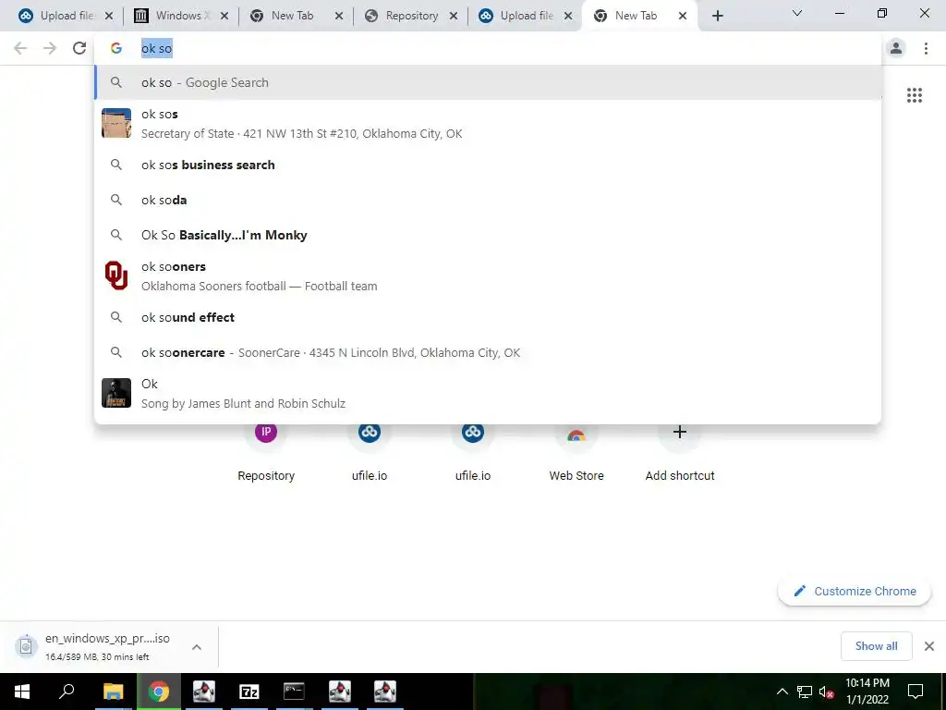Image resolution: width=946 pixels, height=710 pixels.
Task: Select 'ok soonercare' suggestion
Action: pyautogui.click(x=488, y=352)
